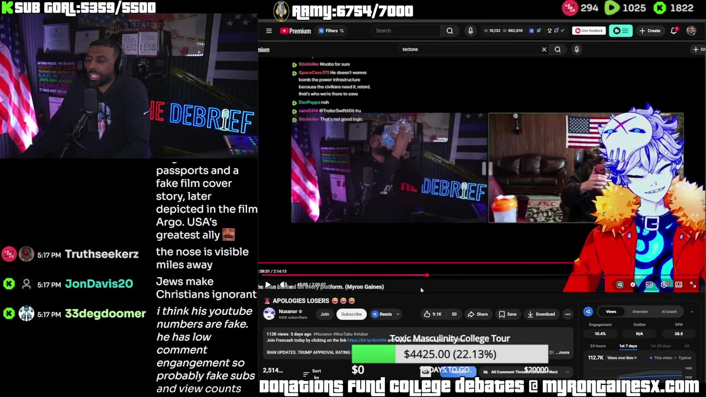
Task: Click the red video progress bar playhead
Action: pos(427,275)
